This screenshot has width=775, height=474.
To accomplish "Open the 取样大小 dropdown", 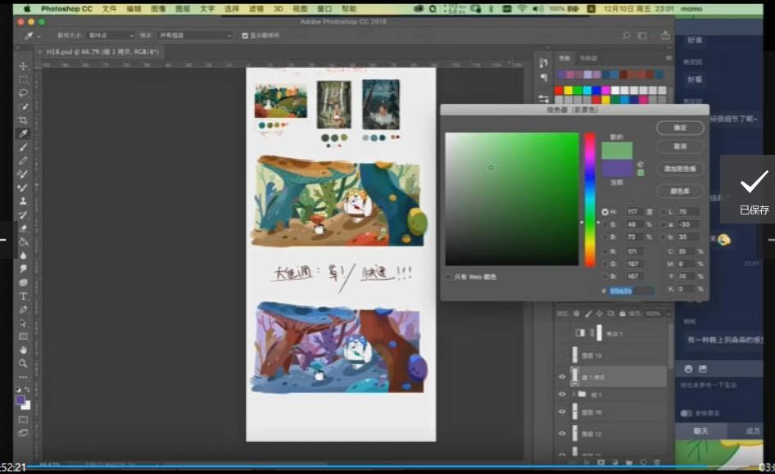I will pos(112,36).
